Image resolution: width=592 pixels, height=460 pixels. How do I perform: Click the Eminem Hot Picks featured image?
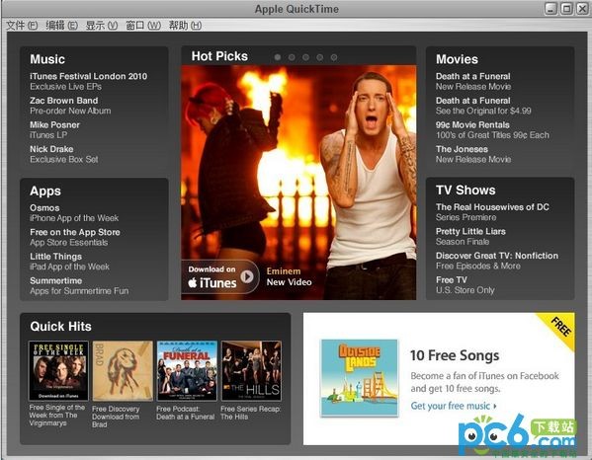click(298, 183)
